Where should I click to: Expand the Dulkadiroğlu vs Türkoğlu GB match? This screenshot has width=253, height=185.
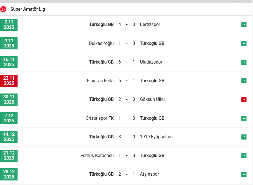(244, 43)
